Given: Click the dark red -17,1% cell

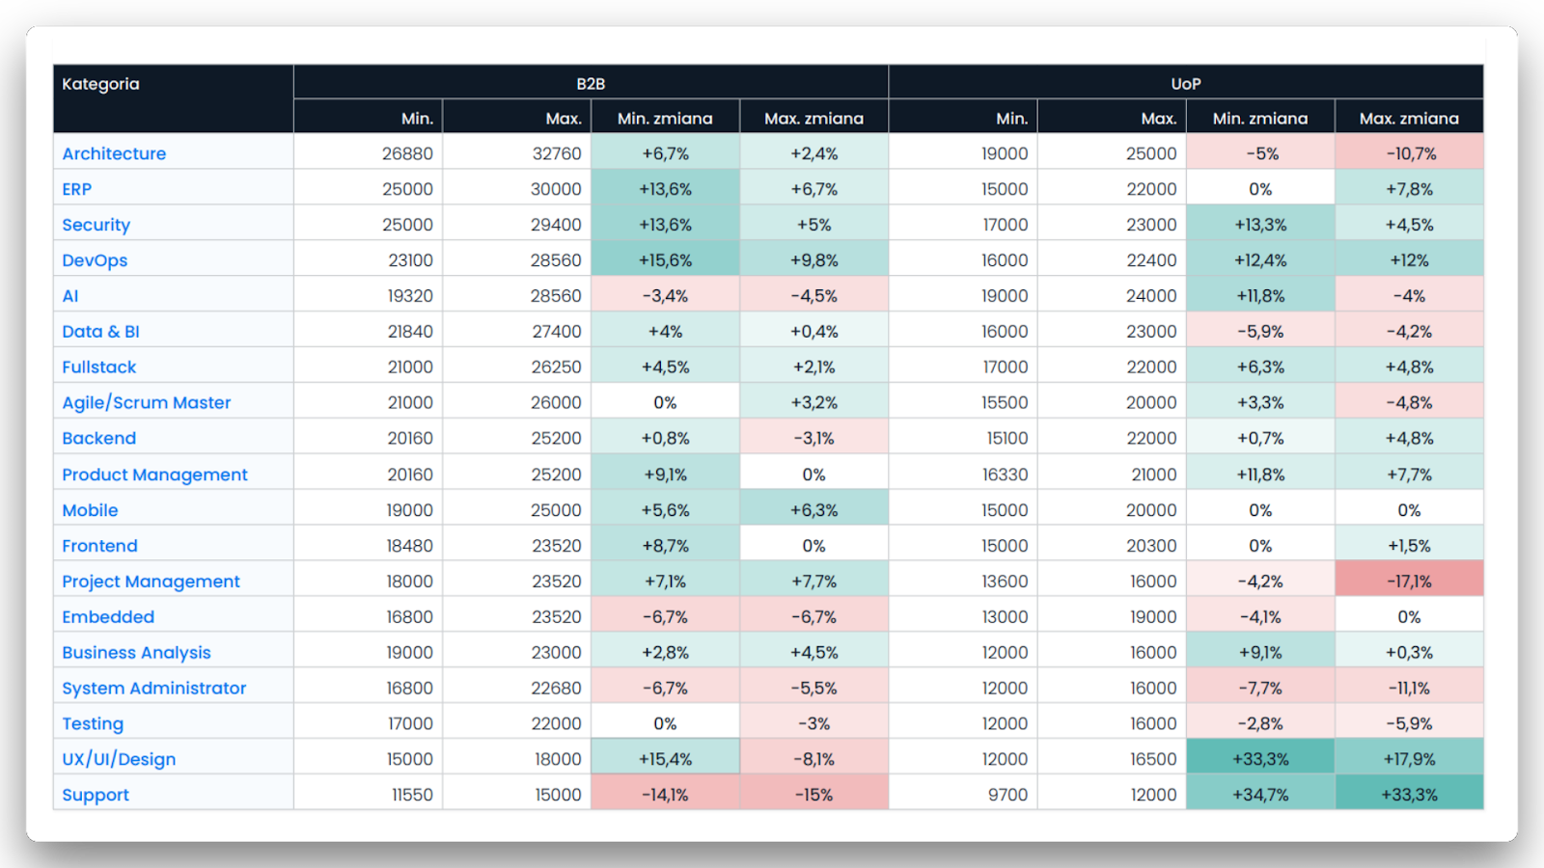Looking at the screenshot, I should click(1409, 582).
